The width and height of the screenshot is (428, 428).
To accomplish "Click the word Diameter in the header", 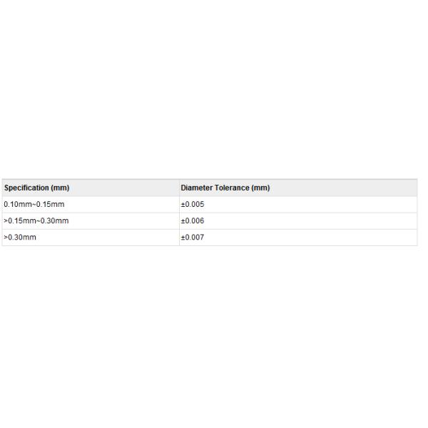I will click(197, 188).
